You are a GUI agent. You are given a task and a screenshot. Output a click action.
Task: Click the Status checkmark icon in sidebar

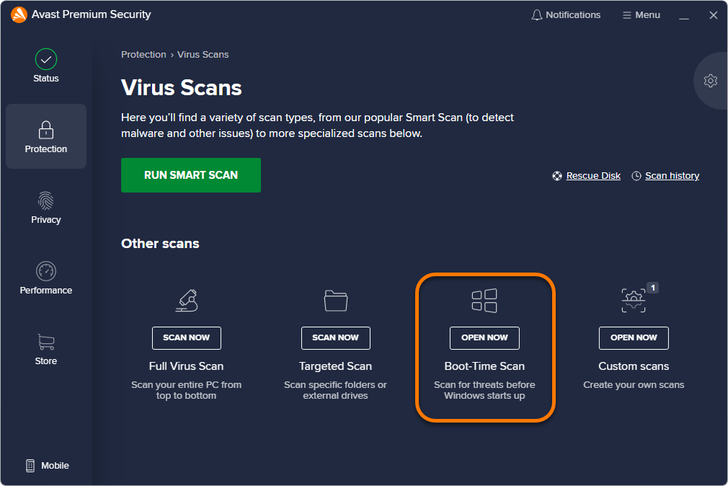click(x=46, y=59)
